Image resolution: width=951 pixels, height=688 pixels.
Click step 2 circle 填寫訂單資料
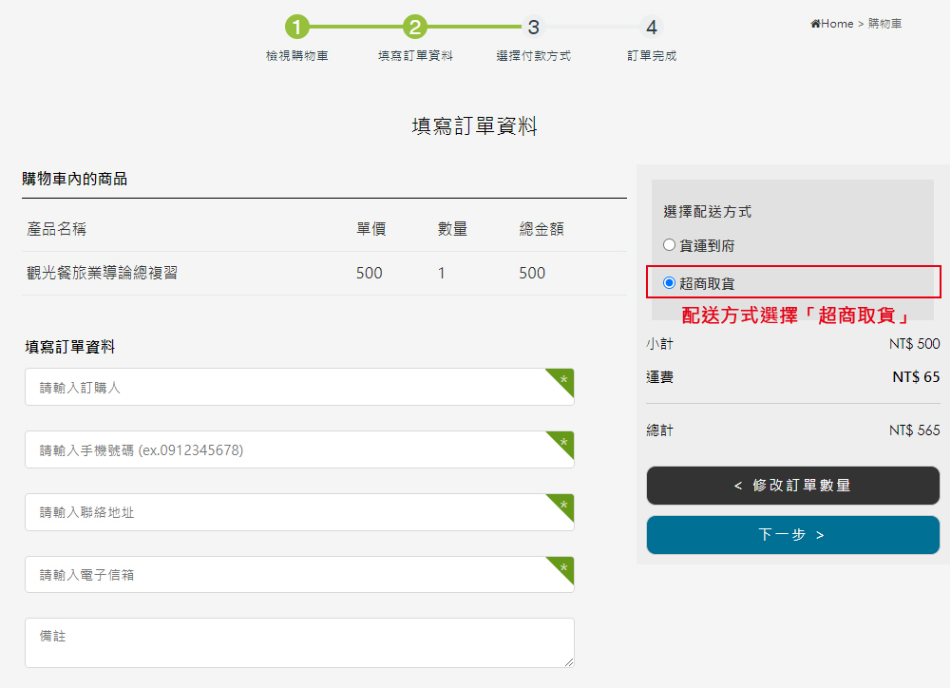pos(415,27)
